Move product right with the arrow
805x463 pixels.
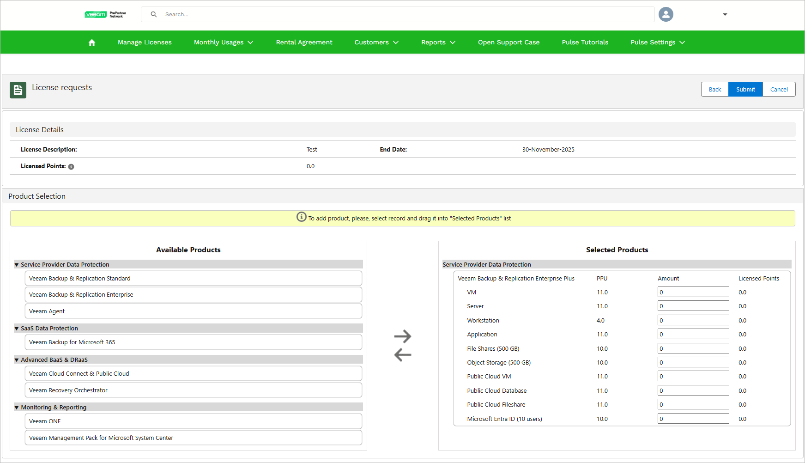click(x=403, y=336)
